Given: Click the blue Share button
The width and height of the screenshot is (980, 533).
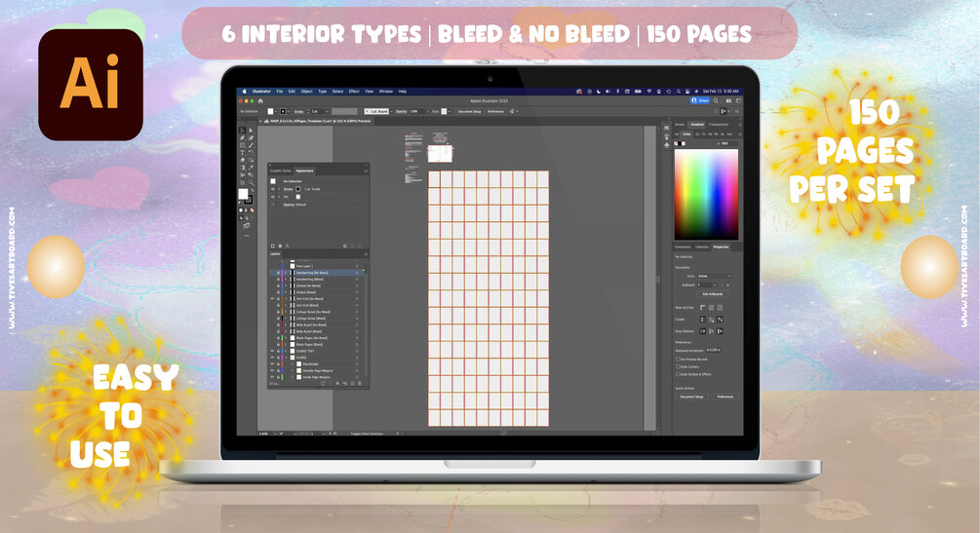Looking at the screenshot, I should click(700, 100).
